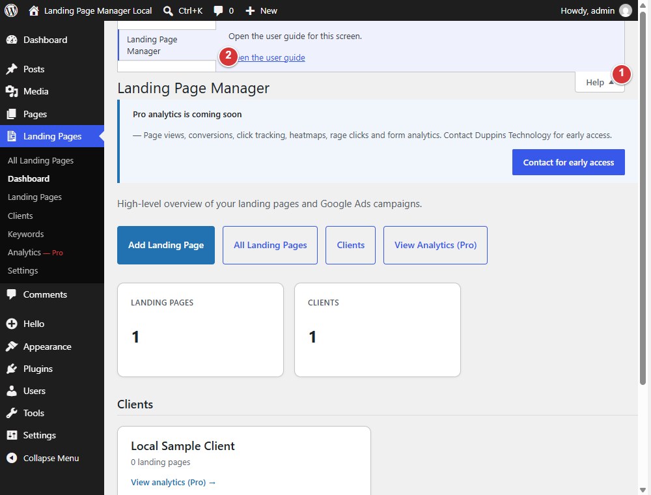Open Tools menu item
Screen dimensions: 651x495
pos(52,413)
